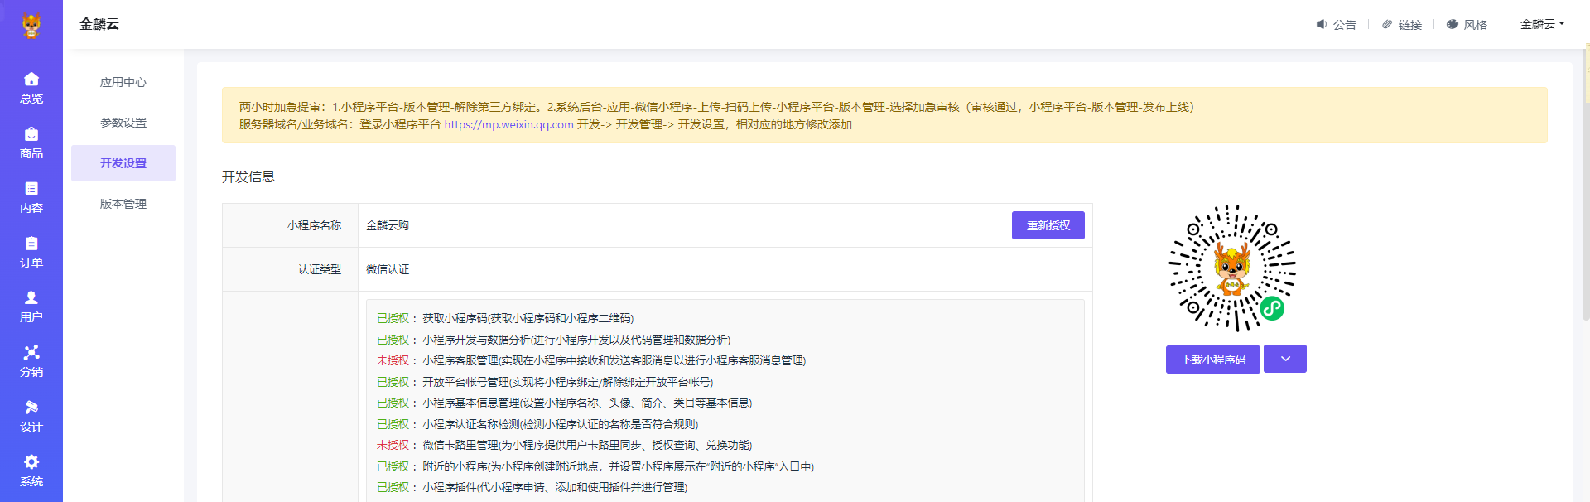Image resolution: width=1590 pixels, height=502 pixels.
Task: Click the 微信卡路里管理 unauthorized row
Action: [x=565, y=445]
